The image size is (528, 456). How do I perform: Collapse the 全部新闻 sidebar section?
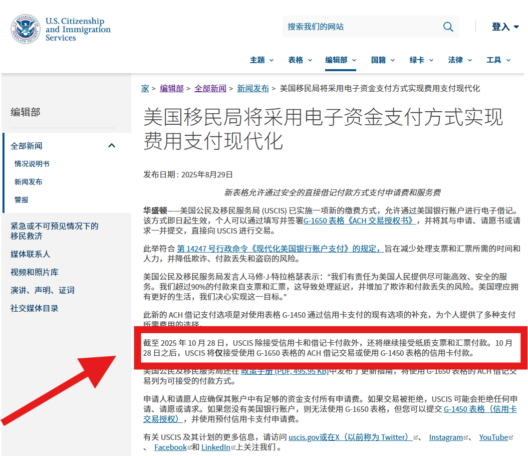[x=112, y=145]
